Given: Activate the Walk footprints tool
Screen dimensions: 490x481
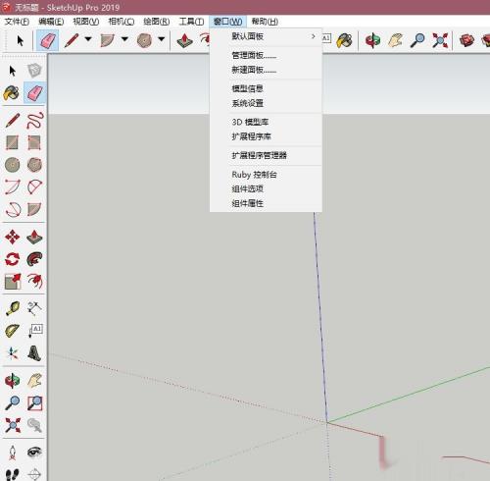Looking at the screenshot, I should [x=13, y=474].
